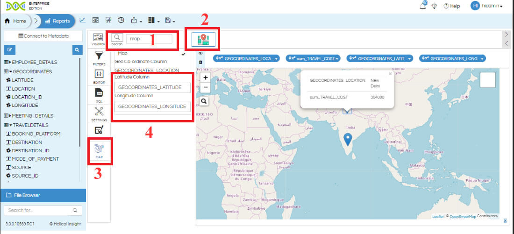Select the Map visualization thumbnail
This screenshot has width=514, height=234.
coord(203,39)
